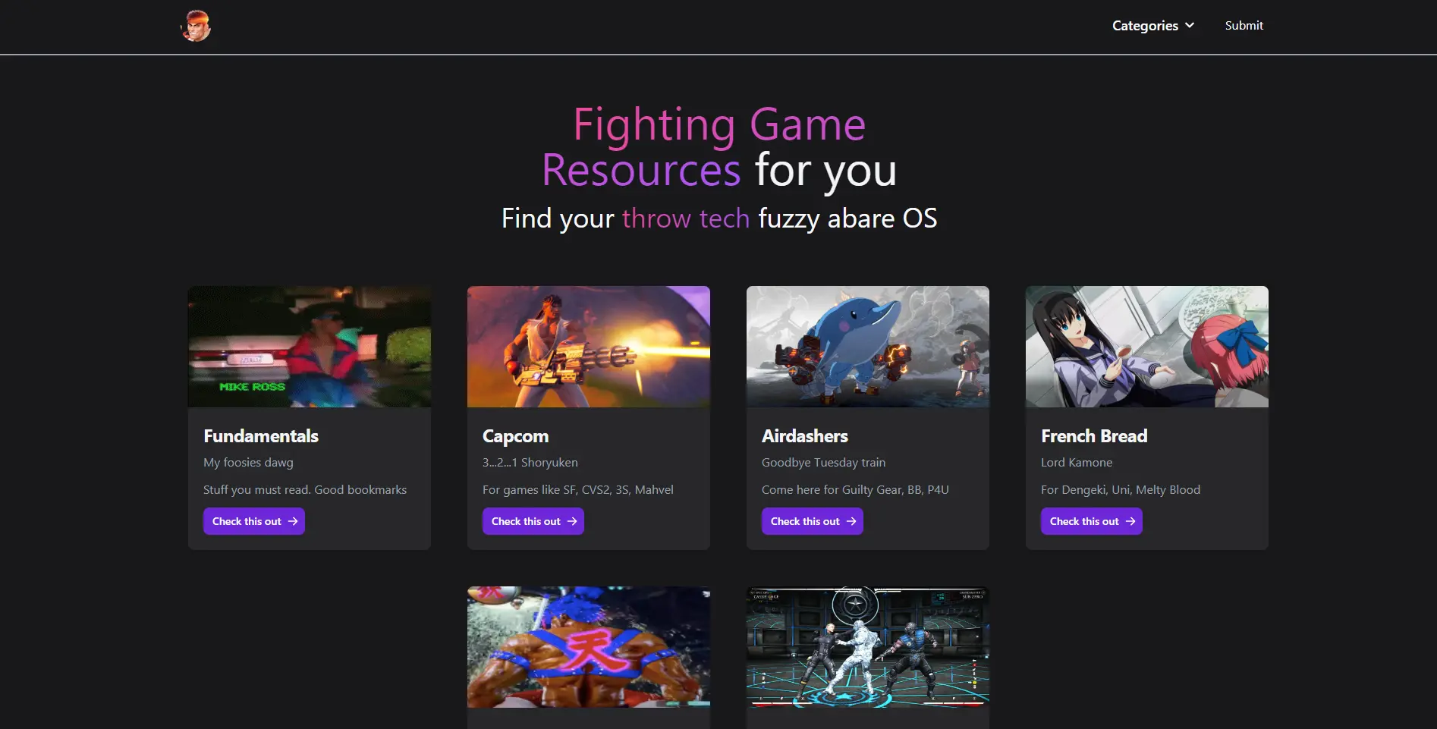Click the Akuma back kanji thumbnail
The height and width of the screenshot is (729, 1437).
(589, 647)
